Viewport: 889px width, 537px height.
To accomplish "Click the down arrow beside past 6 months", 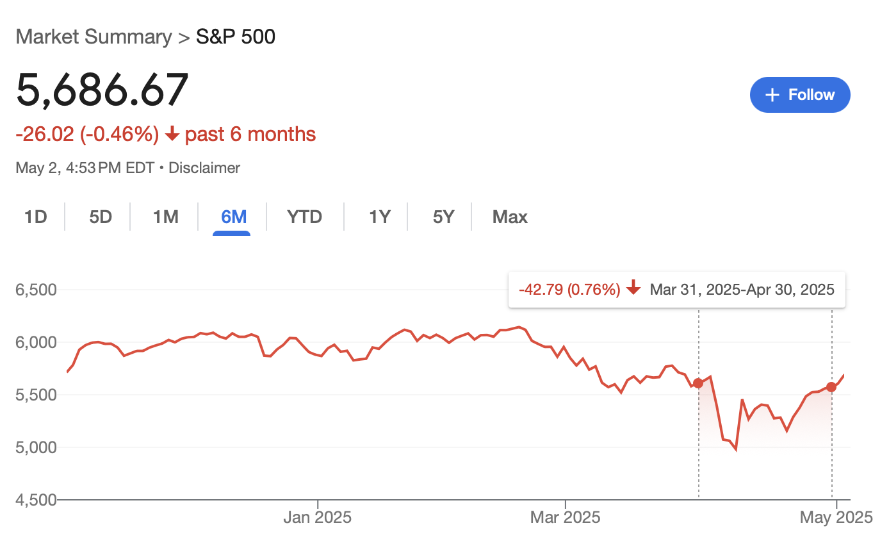I will pyautogui.click(x=172, y=135).
